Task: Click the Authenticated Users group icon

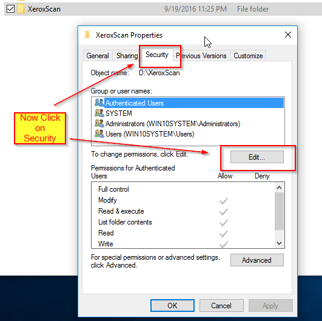Action: (99, 103)
